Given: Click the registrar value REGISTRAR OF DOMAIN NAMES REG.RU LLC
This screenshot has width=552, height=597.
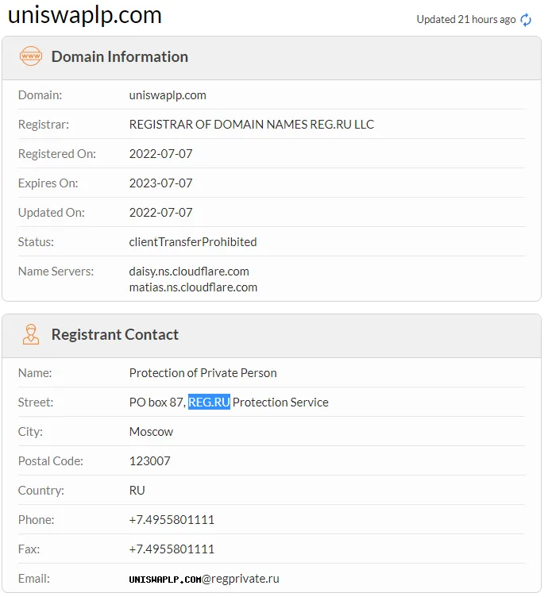Looking at the screenshot, I should (x=252, y=125).
